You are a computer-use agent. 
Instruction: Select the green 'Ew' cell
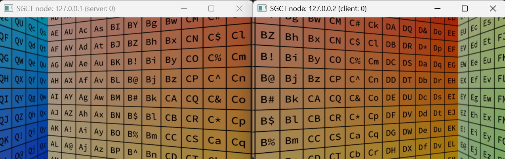pos(488,97)
